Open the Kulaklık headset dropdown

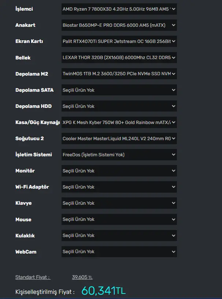119,236
